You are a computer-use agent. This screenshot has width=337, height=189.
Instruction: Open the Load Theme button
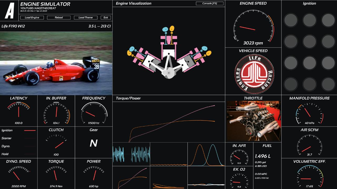86,18
